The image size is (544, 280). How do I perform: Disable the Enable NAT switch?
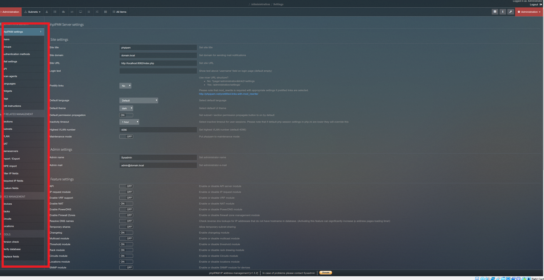(x=126, y=204)
